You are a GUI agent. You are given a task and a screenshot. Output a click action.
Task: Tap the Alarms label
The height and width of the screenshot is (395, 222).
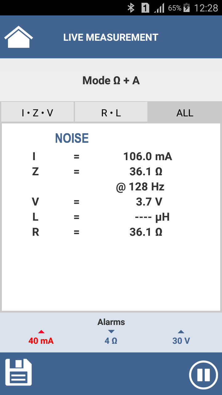pos(111,322)
